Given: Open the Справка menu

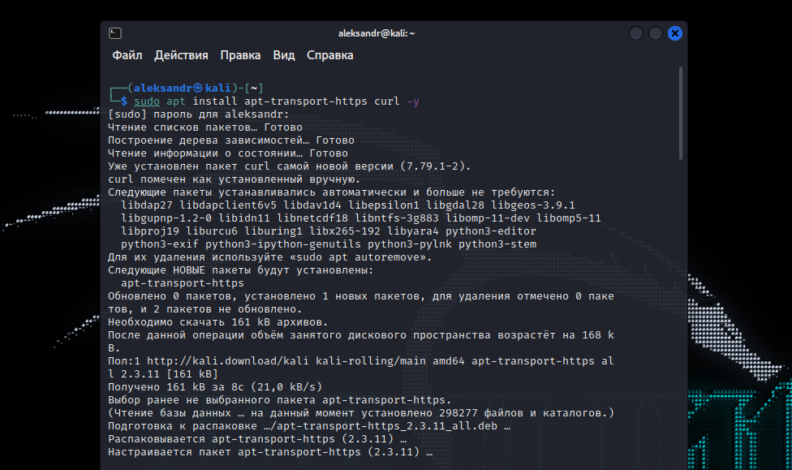Looking at the screenshot, I should (x=329, y=55).
